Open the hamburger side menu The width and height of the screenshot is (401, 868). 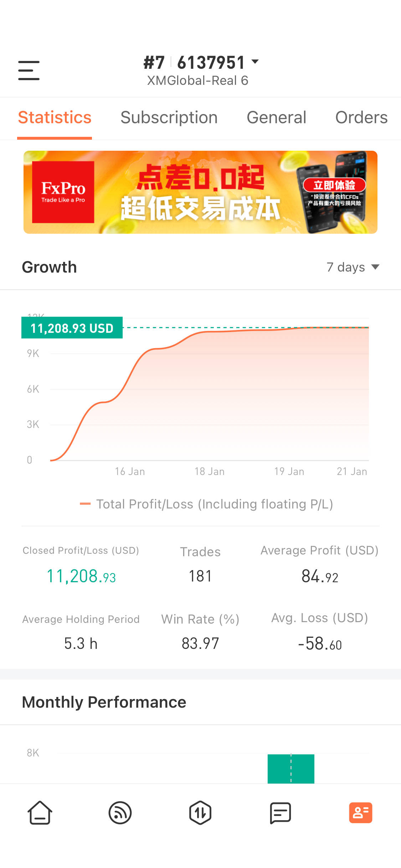point(29,70)
